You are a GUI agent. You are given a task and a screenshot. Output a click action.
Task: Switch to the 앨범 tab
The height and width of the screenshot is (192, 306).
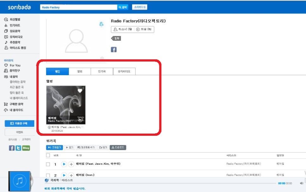tap(80, 71)
